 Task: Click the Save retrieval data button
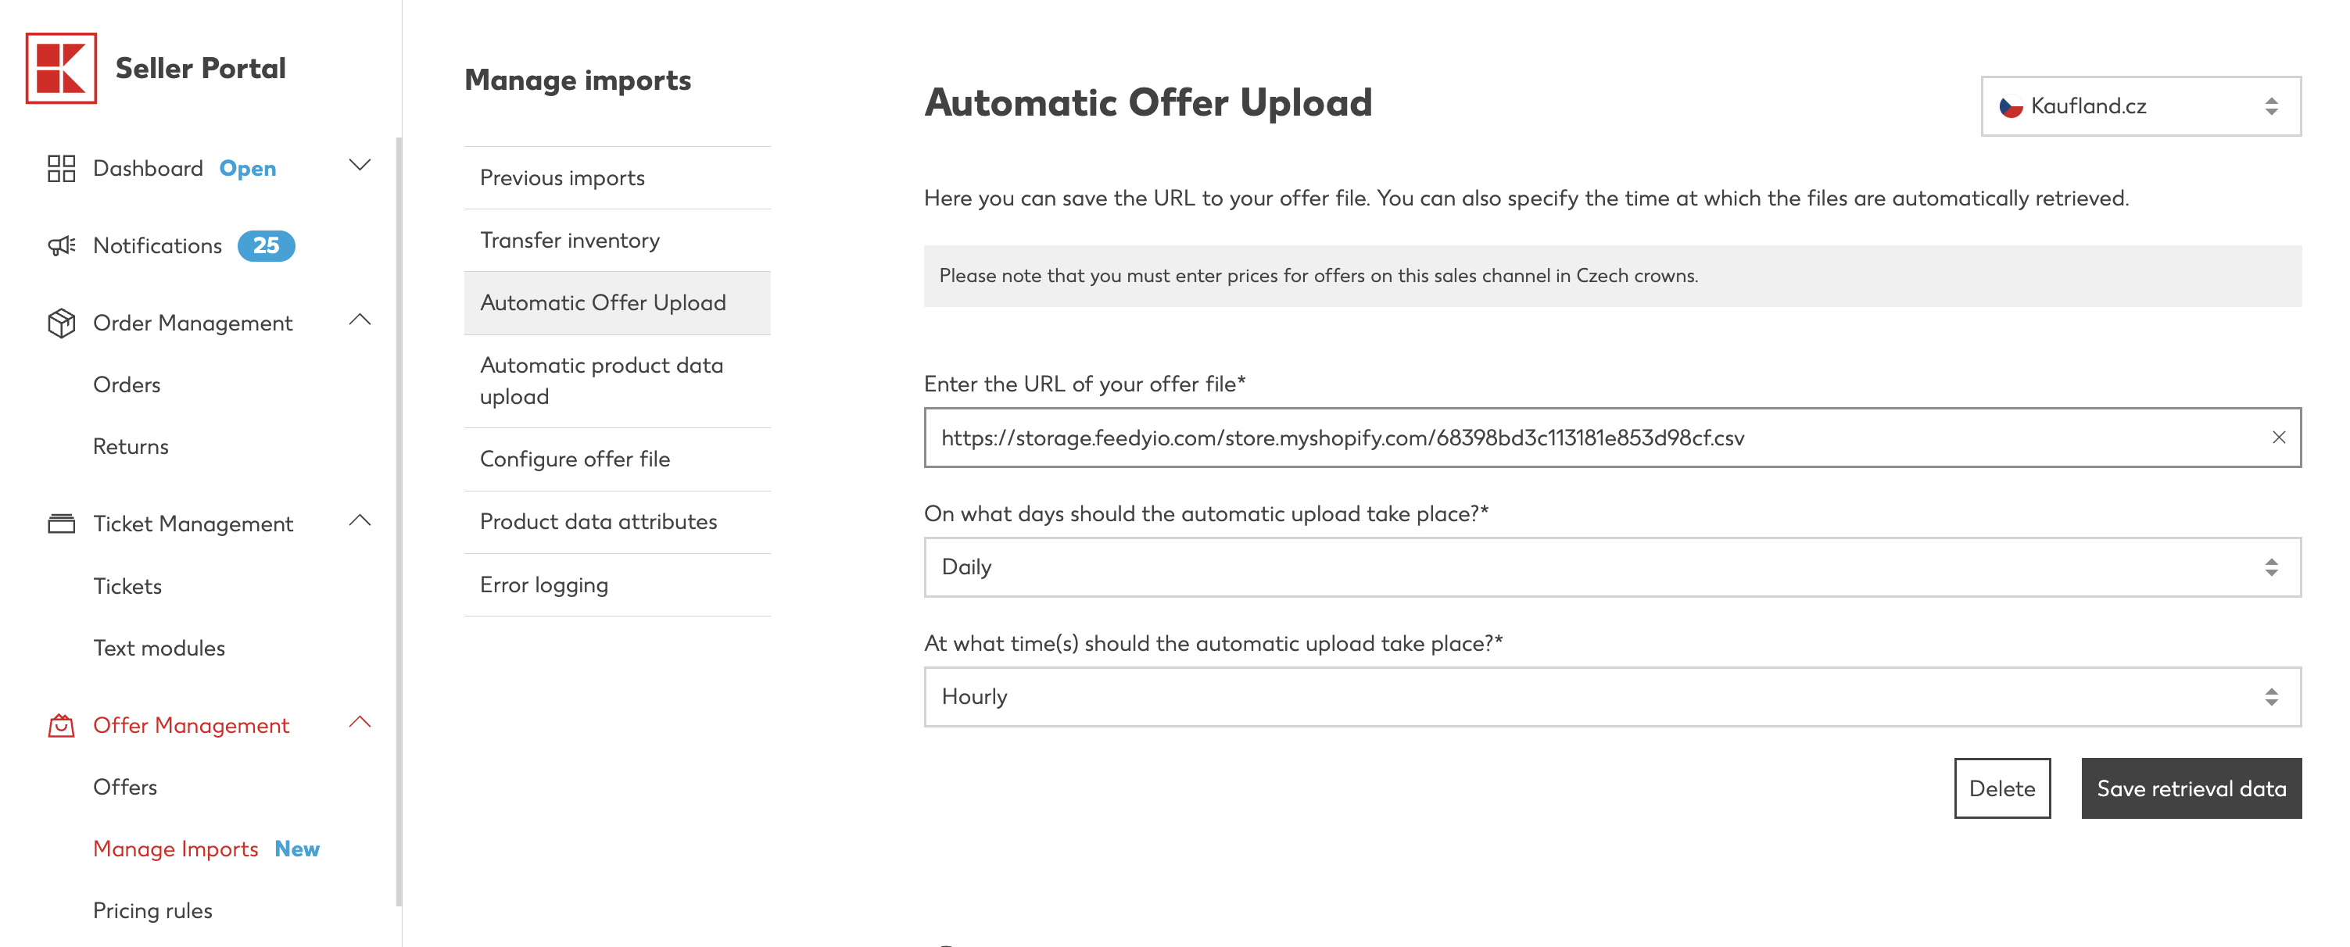2191,788
